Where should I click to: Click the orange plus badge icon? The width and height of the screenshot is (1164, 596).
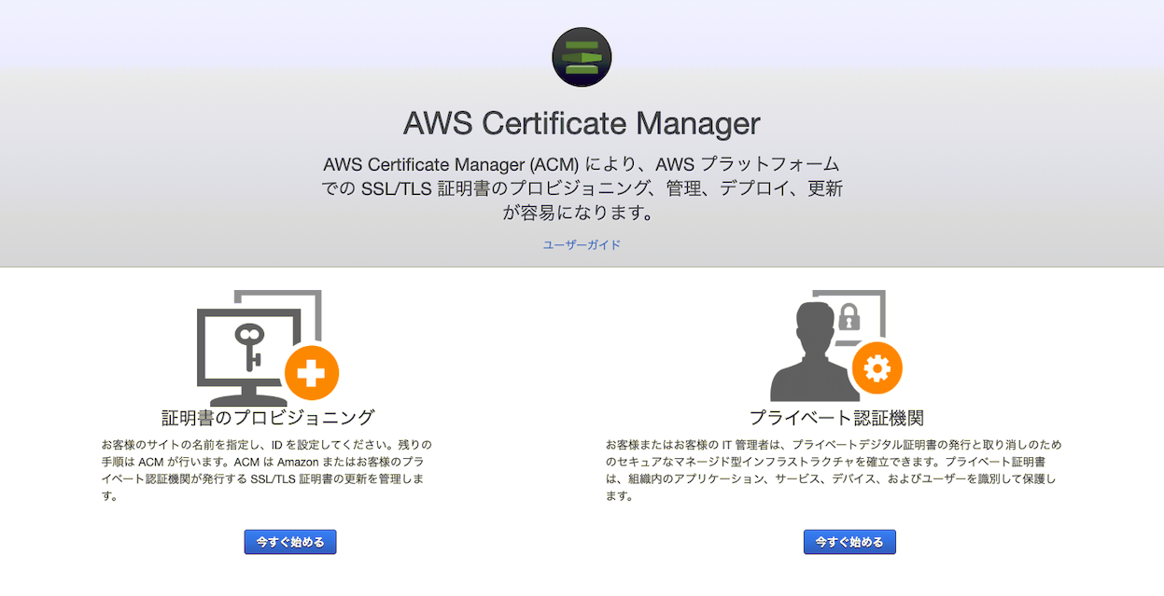[311, 374]
